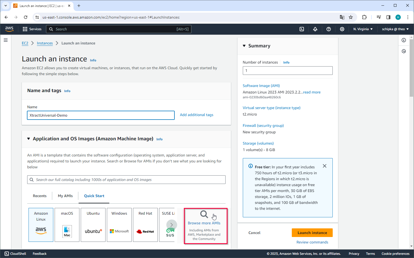
Task: Open the info panel icon on right edge
Action: (404, 40)
